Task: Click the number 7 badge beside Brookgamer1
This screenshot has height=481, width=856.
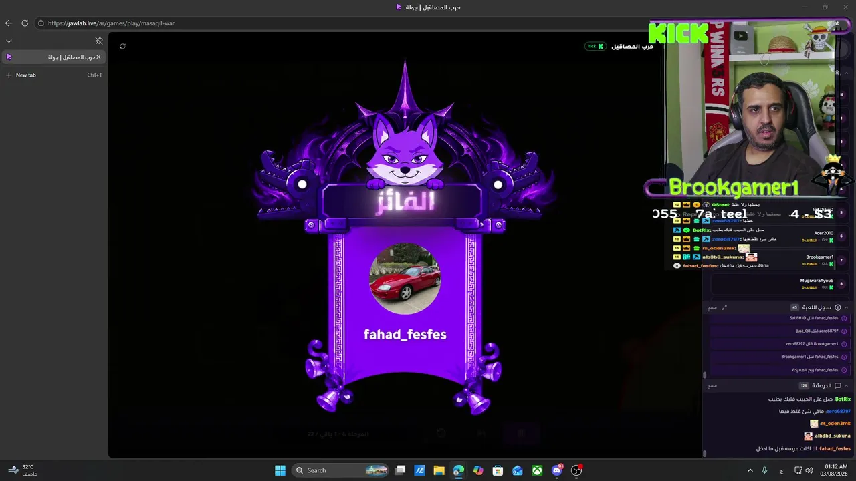Action: pyautogui.click(x=842, y=260)
